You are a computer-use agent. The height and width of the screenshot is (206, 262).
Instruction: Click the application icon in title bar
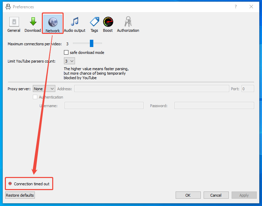point(8,7)
